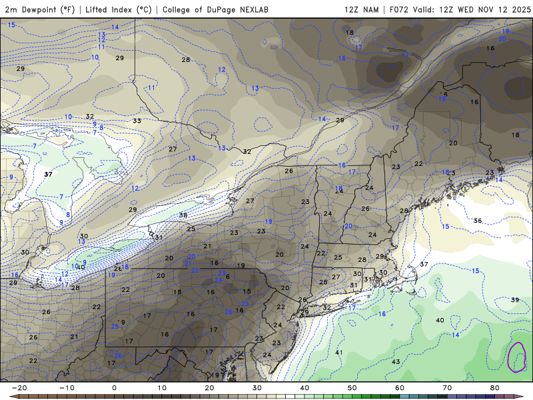Click the "12Z NAM" model run label

tap(362, 9)
